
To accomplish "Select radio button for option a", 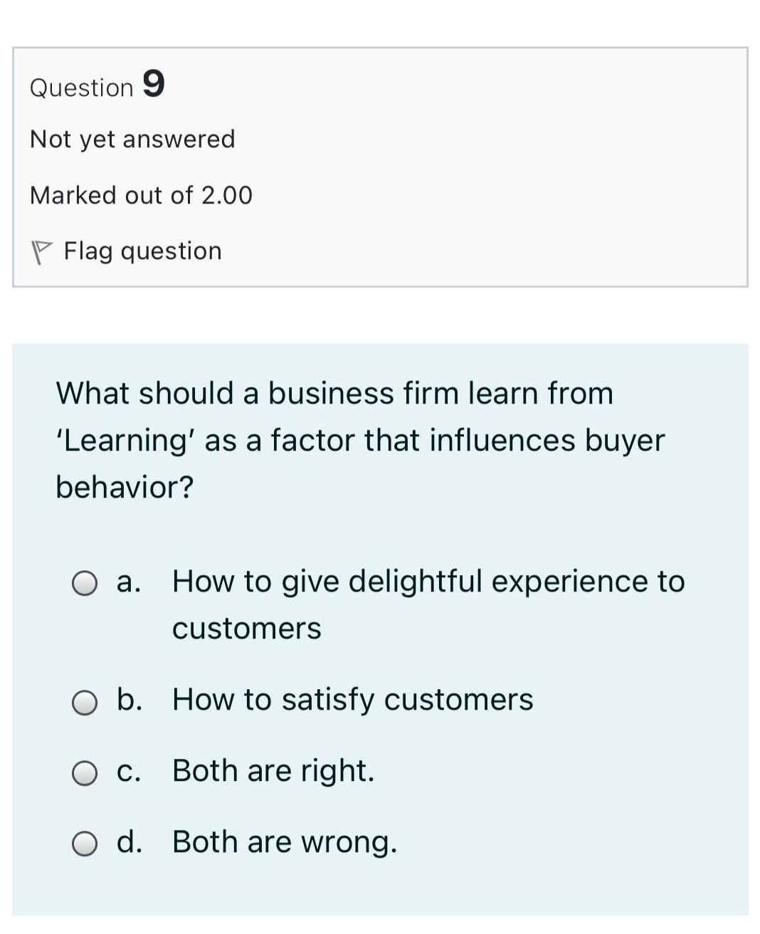I will point(85,584).
